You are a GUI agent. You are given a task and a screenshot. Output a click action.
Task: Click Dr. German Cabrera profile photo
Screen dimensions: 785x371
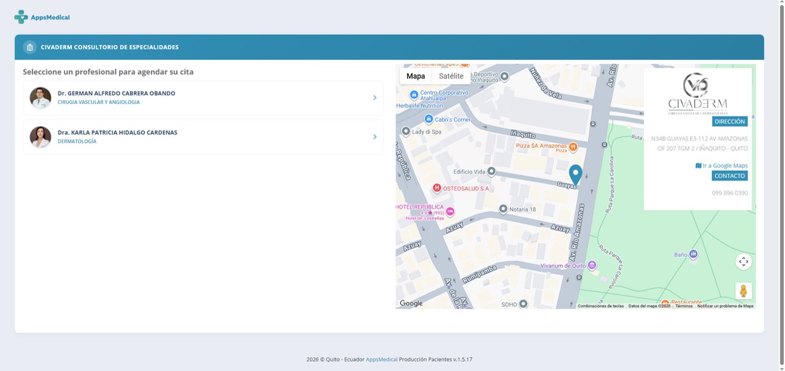pos(40,98)
